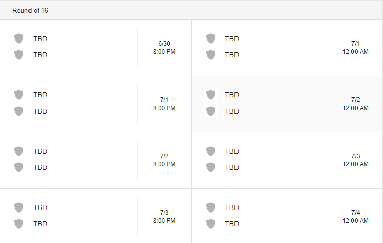
Task: Click bottom TBD team name in 7/3 8:00 PM match
Action: point(40,224)
